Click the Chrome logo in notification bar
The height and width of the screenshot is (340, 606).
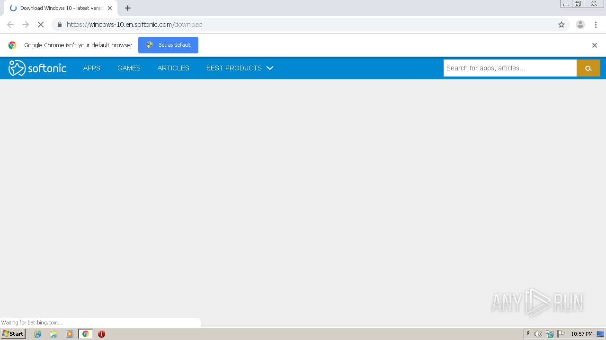point(12,45)
